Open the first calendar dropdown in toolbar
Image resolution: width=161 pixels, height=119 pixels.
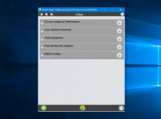pos(47,14)
